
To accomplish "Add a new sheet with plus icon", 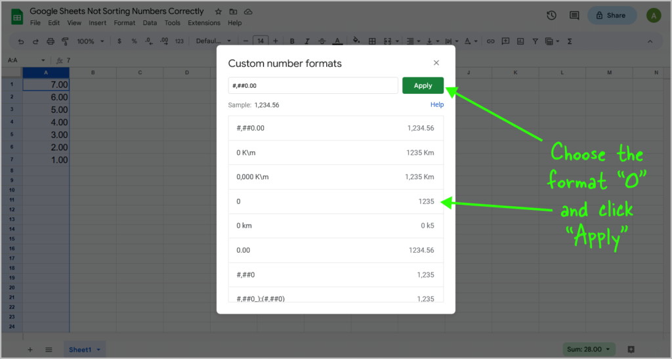I will [x=30, y=350].
